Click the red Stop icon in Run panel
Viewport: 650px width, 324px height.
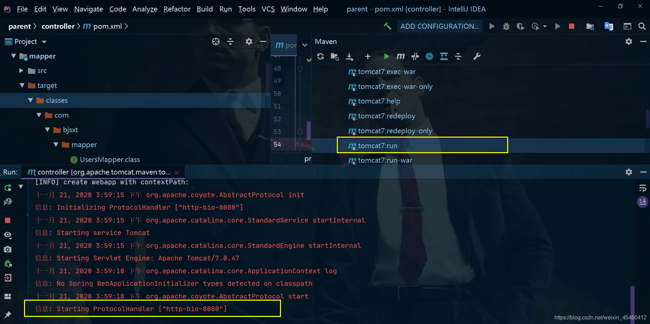(8, 220)
